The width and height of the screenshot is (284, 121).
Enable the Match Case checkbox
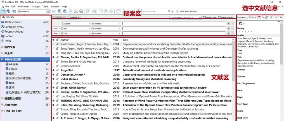pos(205,18)
